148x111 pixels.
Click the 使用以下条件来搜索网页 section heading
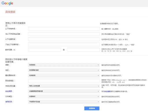click(x=15, y=24)
